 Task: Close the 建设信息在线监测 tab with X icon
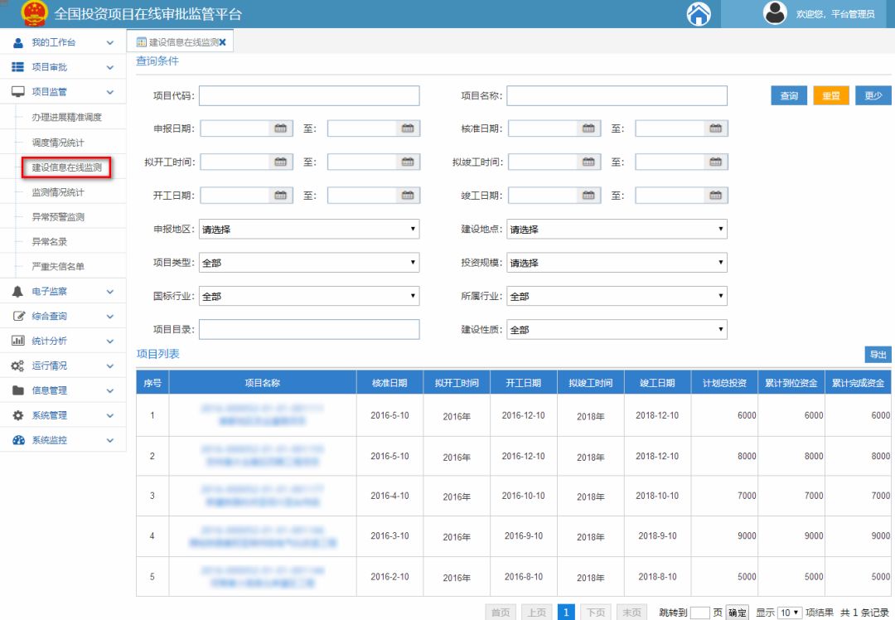[222, 42]
